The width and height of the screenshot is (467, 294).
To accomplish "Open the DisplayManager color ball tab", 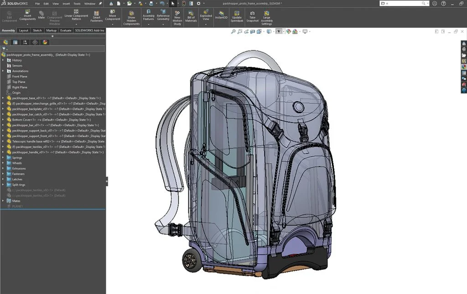I will point(45,42).
